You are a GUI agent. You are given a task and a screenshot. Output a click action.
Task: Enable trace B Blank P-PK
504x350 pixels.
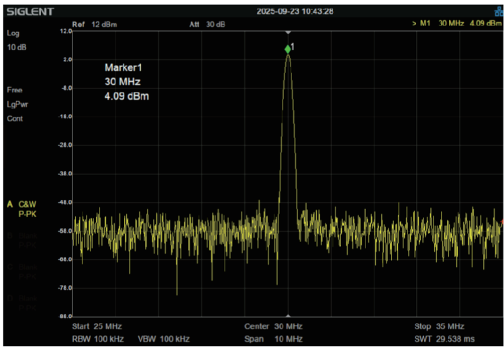click(x=26, y=240)
